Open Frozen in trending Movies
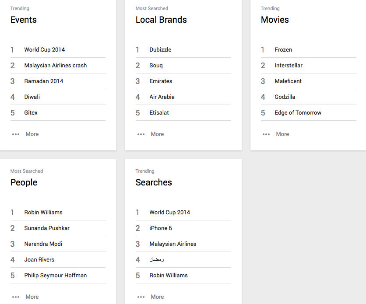Viewport: 366px width, 304px height. [x=283, y=50]
